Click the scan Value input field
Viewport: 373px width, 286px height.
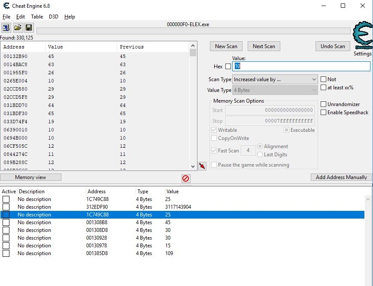(301, 67)
